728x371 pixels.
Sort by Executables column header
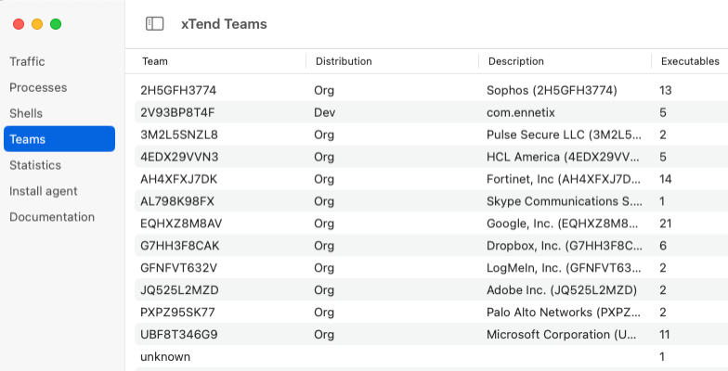(x=690, y=61)
